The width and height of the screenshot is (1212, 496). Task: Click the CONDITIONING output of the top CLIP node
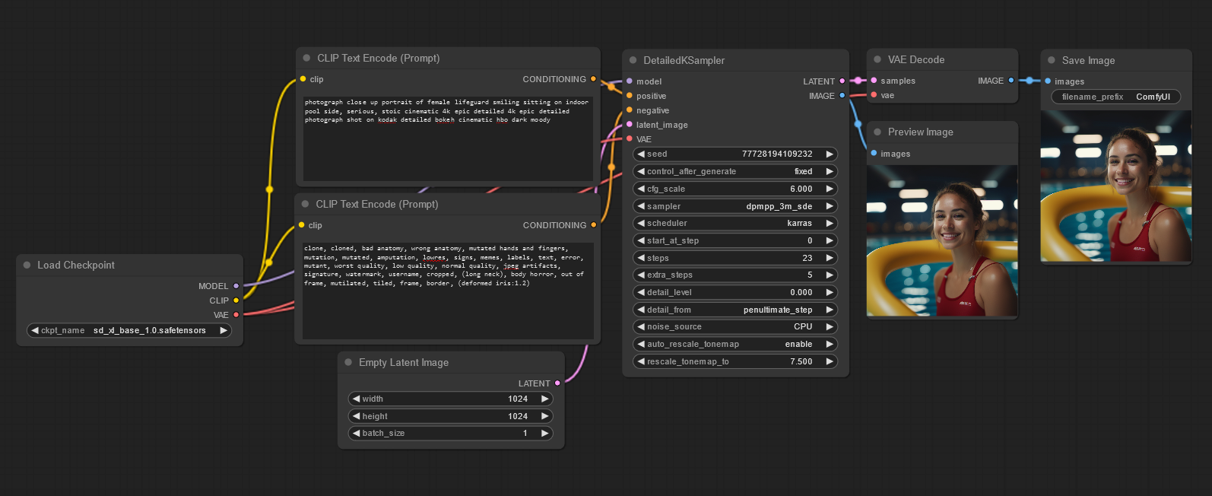pyautogui.click(x=594, y=79)
